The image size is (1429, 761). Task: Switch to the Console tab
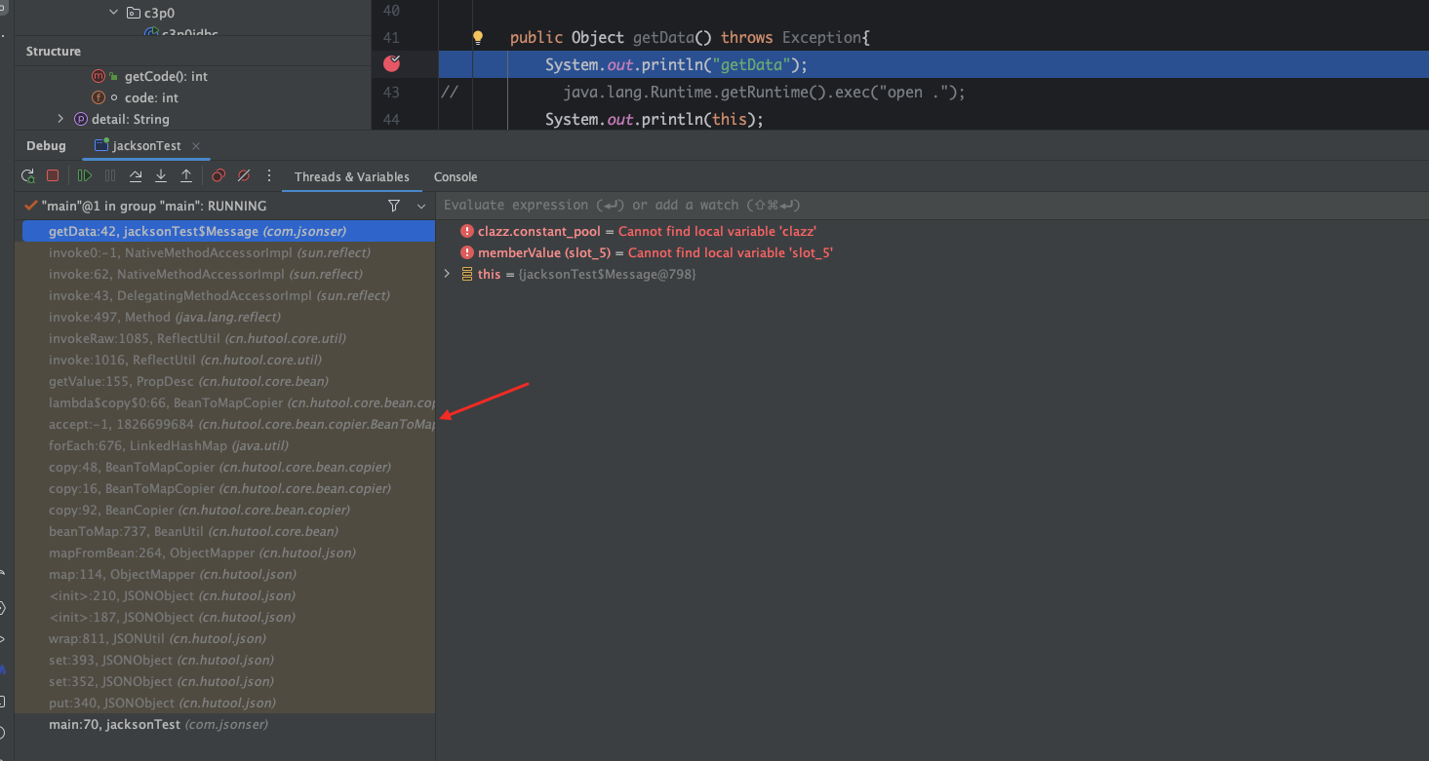(x=456, y=176)
